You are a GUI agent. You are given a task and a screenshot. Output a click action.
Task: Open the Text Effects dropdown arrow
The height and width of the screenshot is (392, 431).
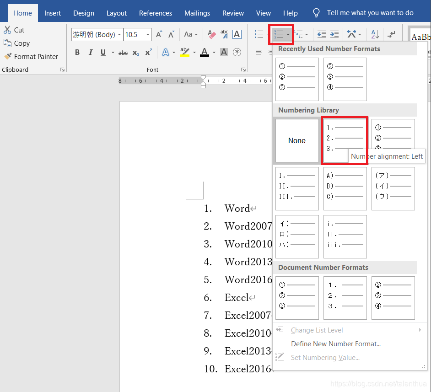coord(174,52)
